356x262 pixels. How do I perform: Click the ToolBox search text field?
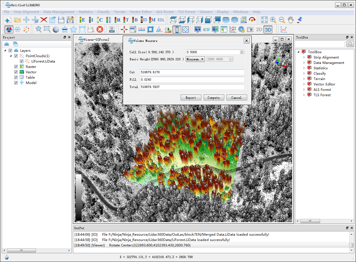pyautogui.click(x=320, y=44)
